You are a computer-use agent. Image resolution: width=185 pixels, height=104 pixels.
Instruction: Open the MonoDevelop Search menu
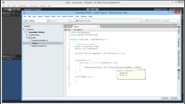(40, 16)
